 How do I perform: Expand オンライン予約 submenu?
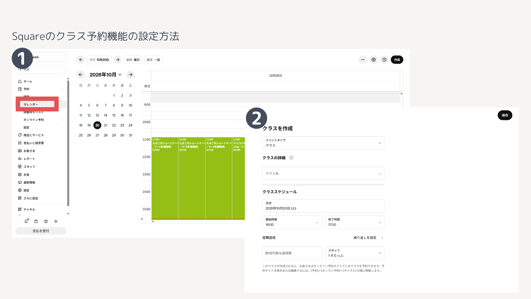(62, 120)
